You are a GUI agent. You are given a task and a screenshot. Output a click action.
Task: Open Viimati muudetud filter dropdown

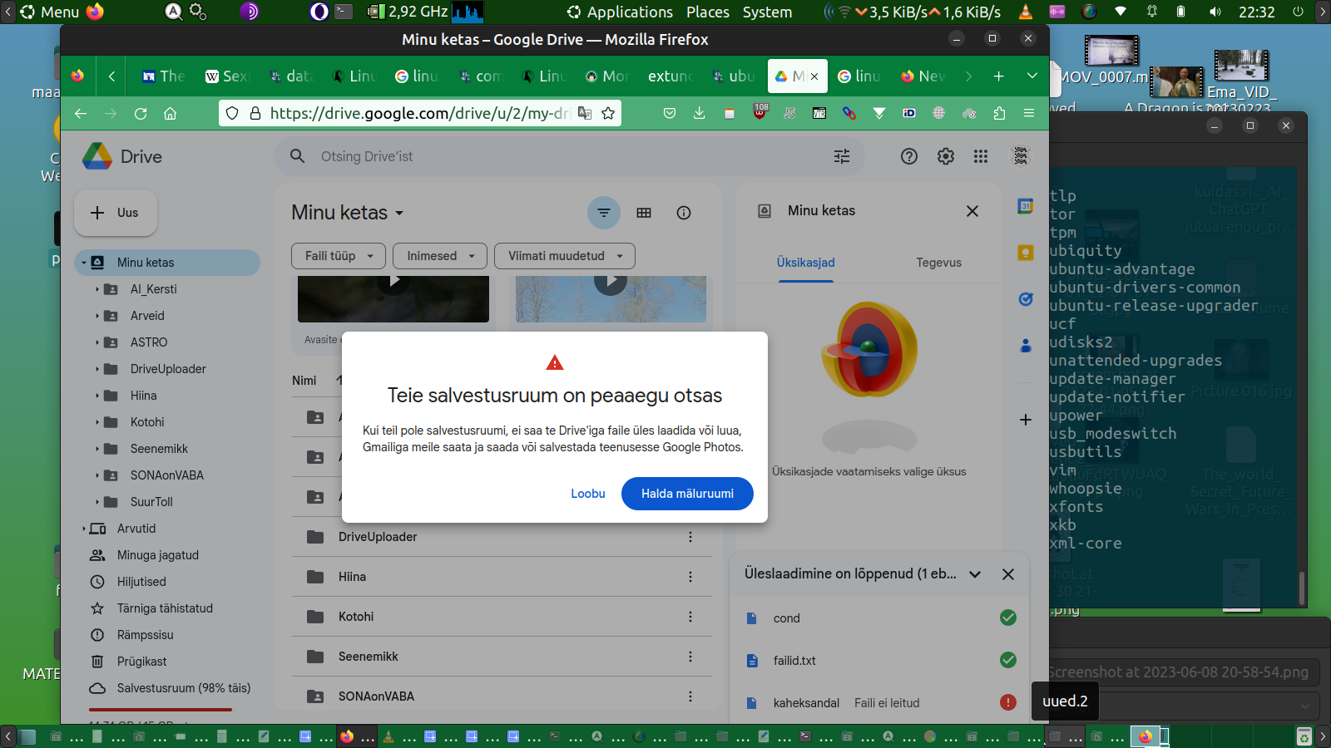tap(565, 256)
